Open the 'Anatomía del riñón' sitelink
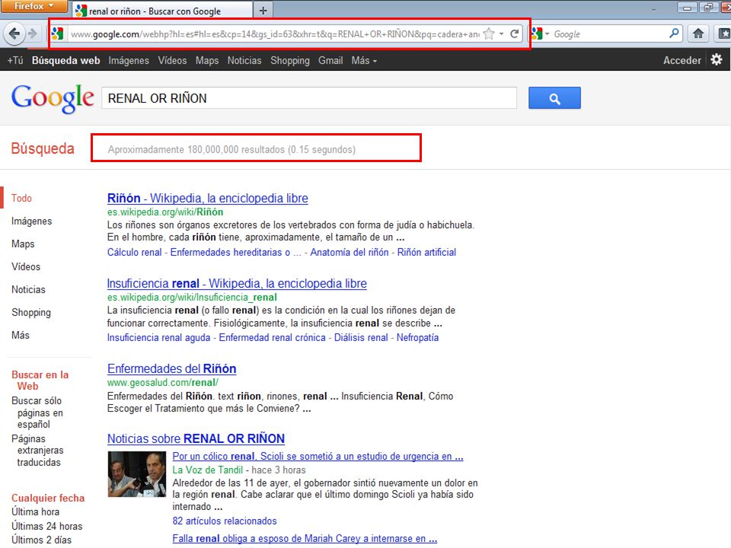Screen dimensions: 731x548 click(350, 252)
